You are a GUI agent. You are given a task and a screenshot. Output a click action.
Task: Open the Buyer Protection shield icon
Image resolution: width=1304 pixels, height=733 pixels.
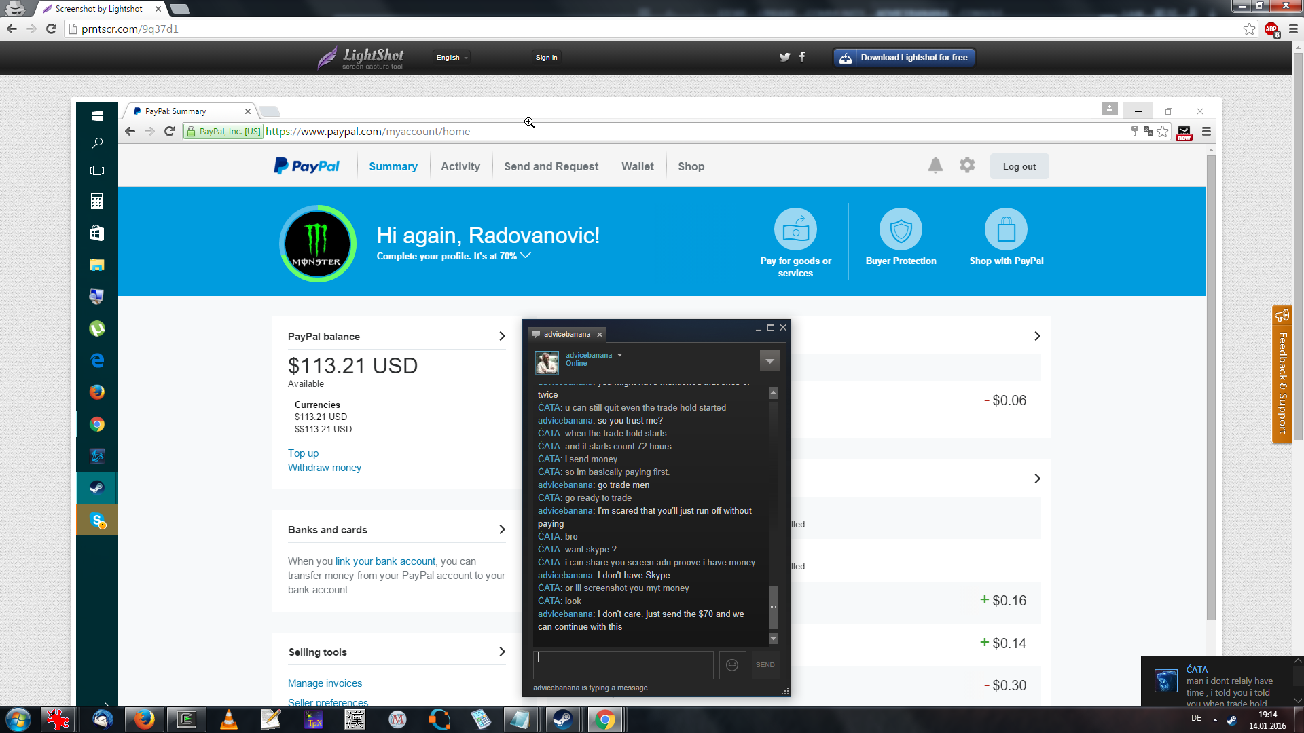[901, 229]
